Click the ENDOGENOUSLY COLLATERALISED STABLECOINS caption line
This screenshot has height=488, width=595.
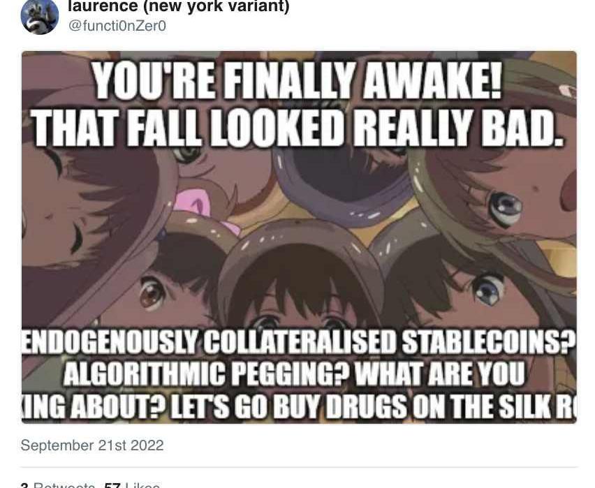pyautogui.click(x=299, y=342)
